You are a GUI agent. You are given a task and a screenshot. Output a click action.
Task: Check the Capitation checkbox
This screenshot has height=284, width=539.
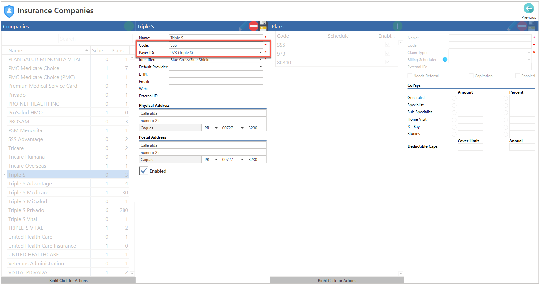tap(471, 76)
